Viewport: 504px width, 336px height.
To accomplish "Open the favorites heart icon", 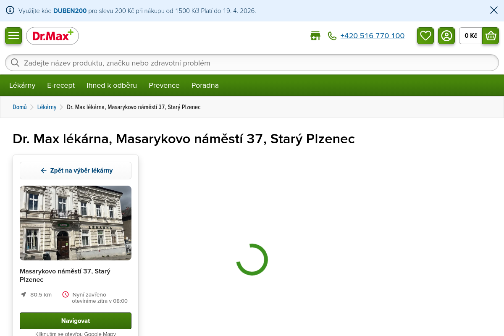I will 425,36.
